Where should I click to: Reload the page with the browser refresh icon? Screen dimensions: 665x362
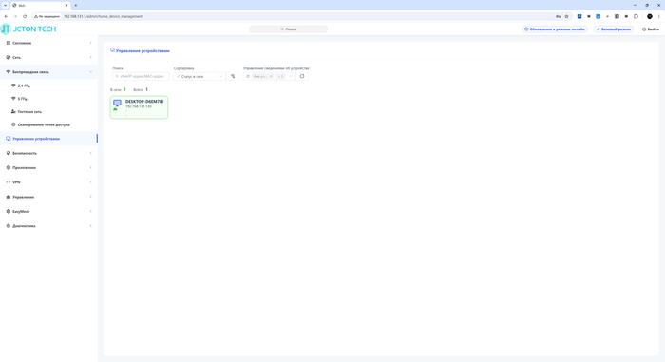click(x=25, y=16)
